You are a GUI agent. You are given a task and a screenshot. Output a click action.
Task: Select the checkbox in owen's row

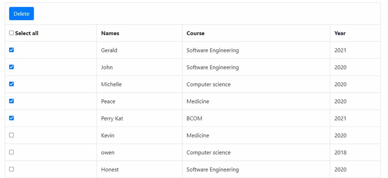(11, 152)
